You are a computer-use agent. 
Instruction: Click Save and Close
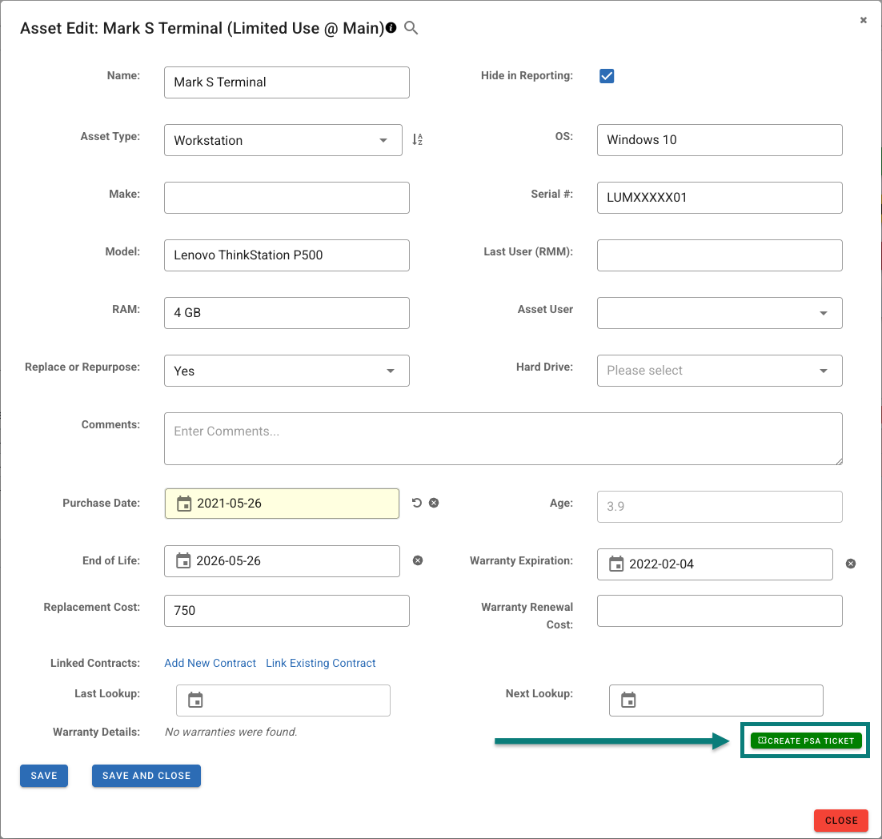(x=146, y=776)
